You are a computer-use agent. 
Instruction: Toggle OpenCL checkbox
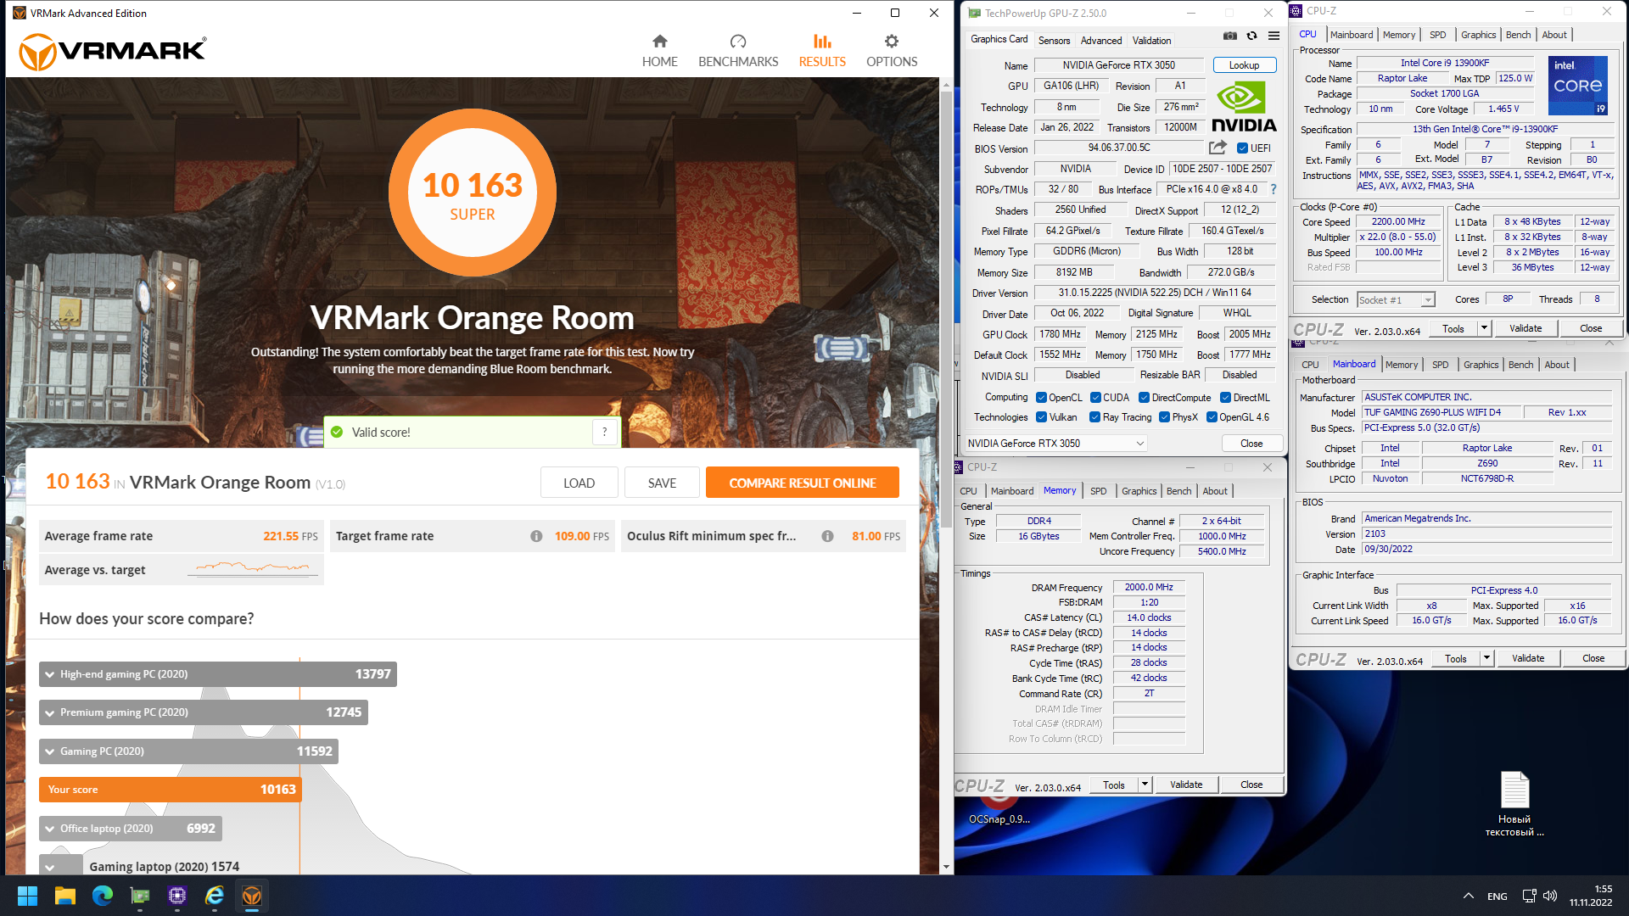pos(1041,398)
